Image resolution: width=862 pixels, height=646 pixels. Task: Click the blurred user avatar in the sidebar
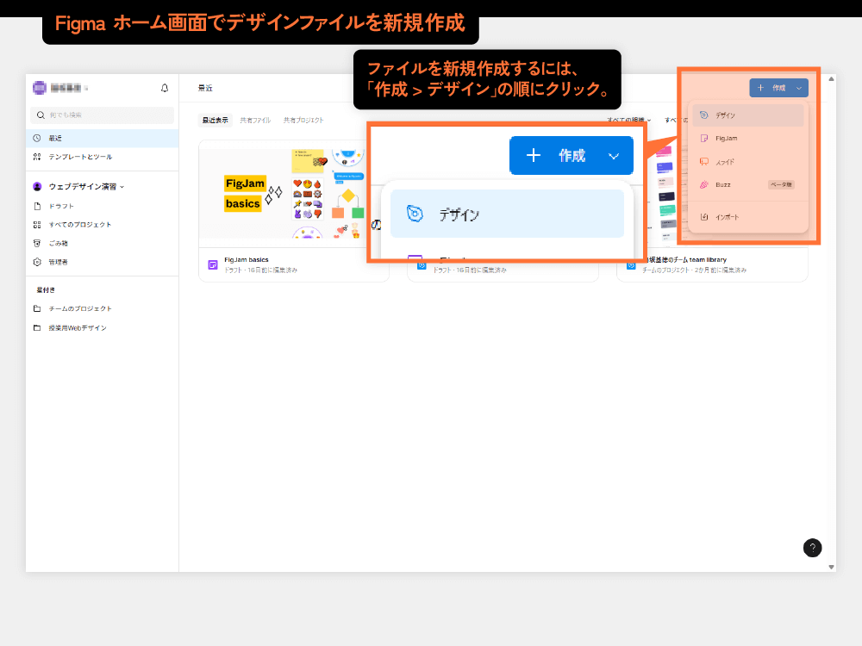[x=39, y=88]
